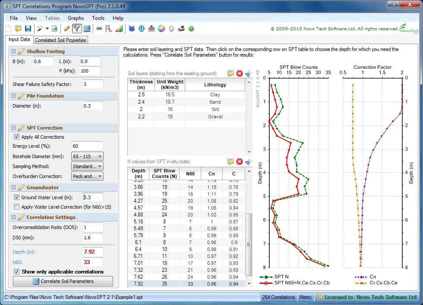The image size is (423, 305).
Task: Open Overburden Correction dropdown
Action: pyautogui.click(x=87, y=176)
